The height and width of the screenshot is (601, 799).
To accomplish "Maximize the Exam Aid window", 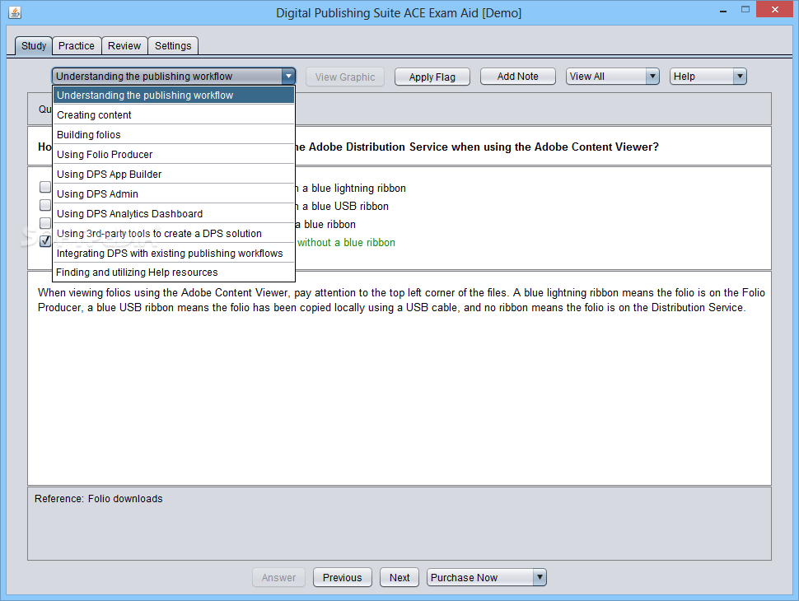I will click(745, 10).
